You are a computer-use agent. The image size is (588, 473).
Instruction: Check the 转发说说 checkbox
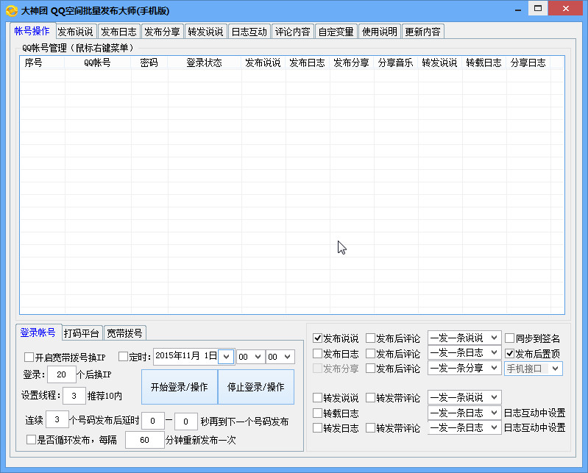tap(317, 398)
